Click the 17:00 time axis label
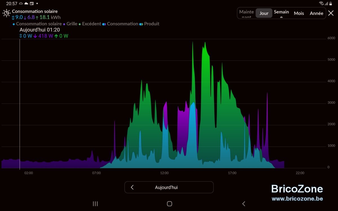Image resolution: width=338 pixels, height=211 pixels. pos(232,173)
